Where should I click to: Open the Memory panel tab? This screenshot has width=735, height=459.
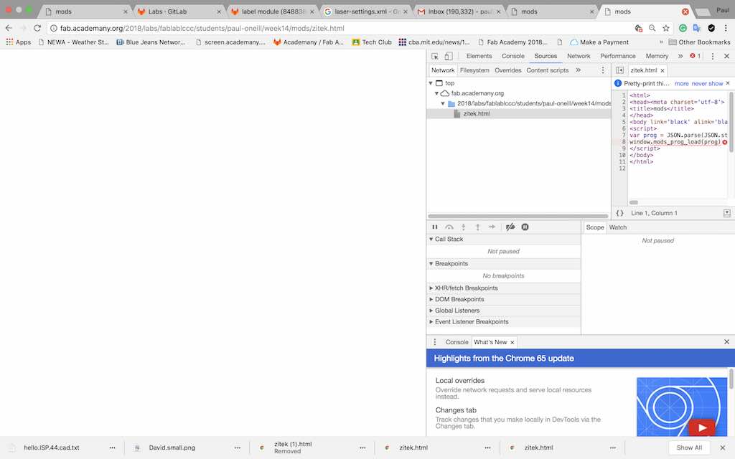tap(657, 56)
